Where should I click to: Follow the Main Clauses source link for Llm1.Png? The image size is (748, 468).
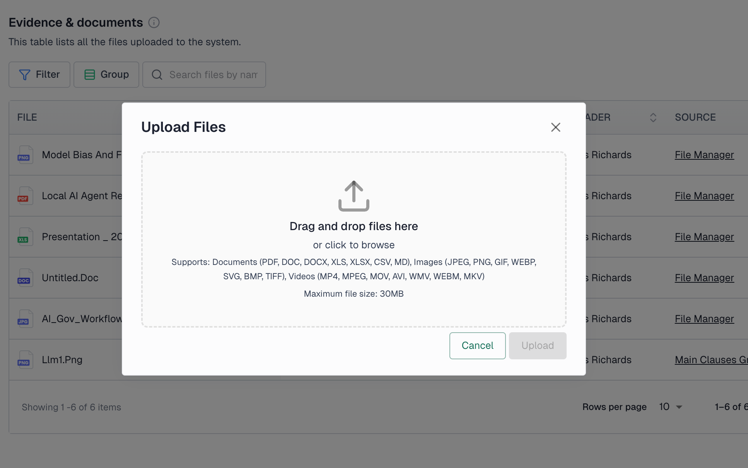711,360
